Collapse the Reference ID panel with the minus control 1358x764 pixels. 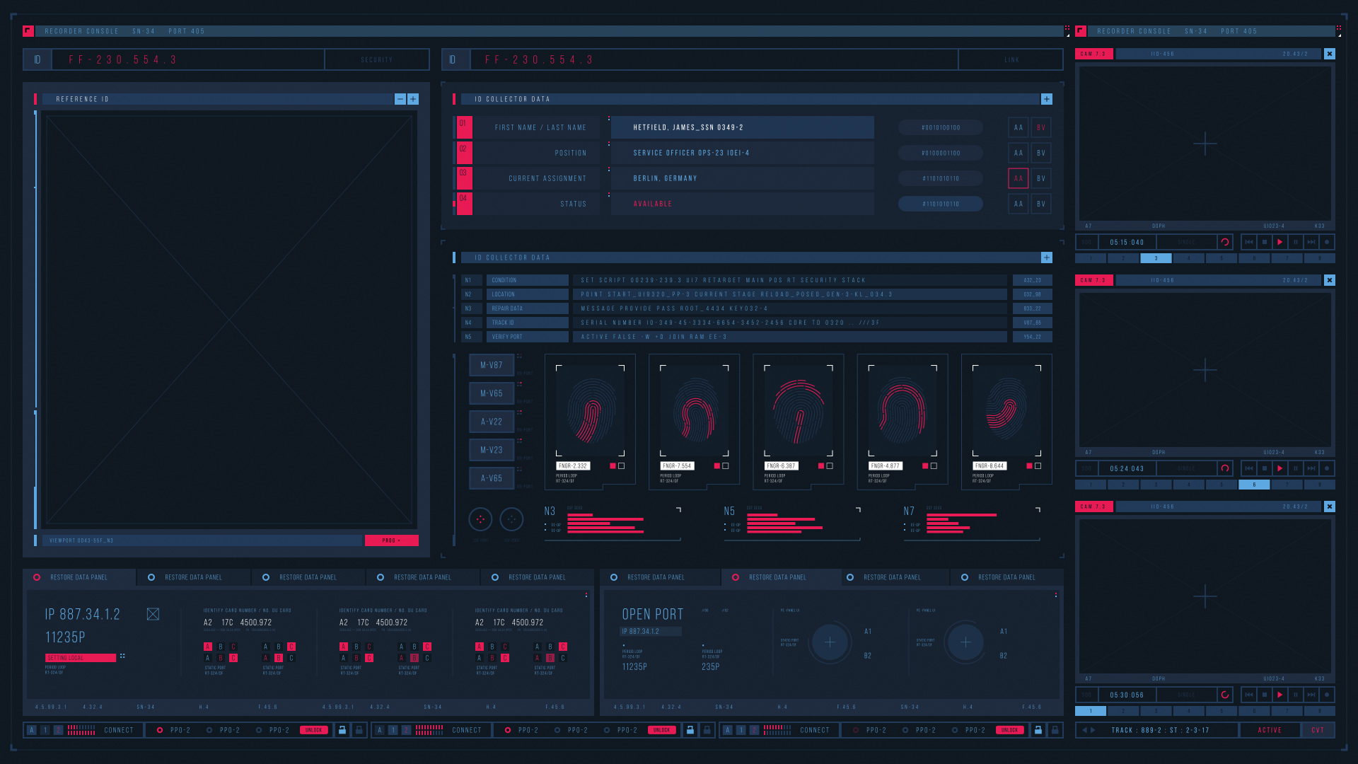tap(399, 99)
